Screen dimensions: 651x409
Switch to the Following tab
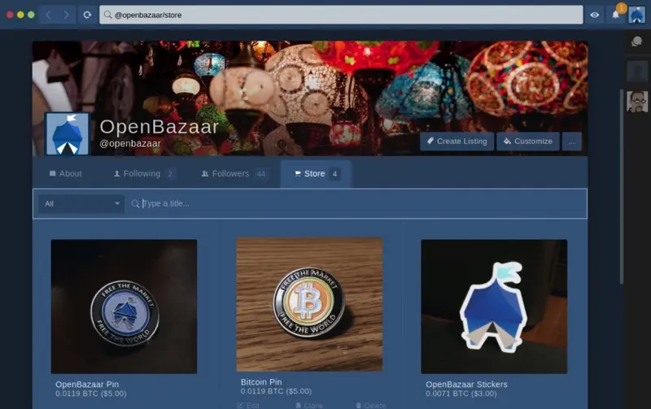pos(144,174)
